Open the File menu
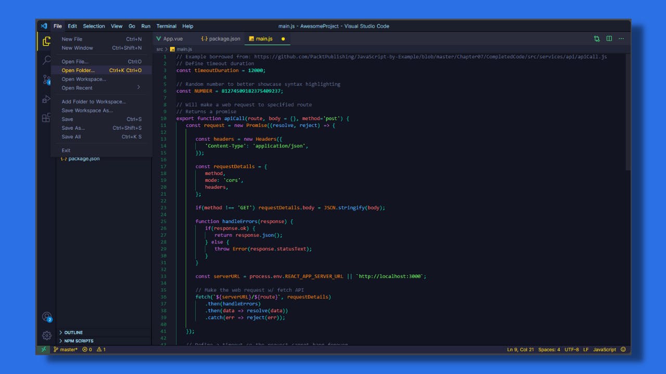Screen dimensions: 666x374 [58, 26]
